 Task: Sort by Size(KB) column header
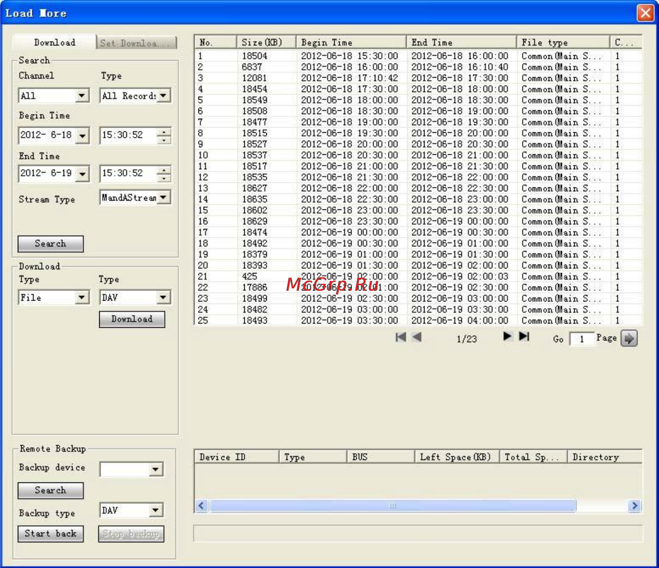[266, 42]
